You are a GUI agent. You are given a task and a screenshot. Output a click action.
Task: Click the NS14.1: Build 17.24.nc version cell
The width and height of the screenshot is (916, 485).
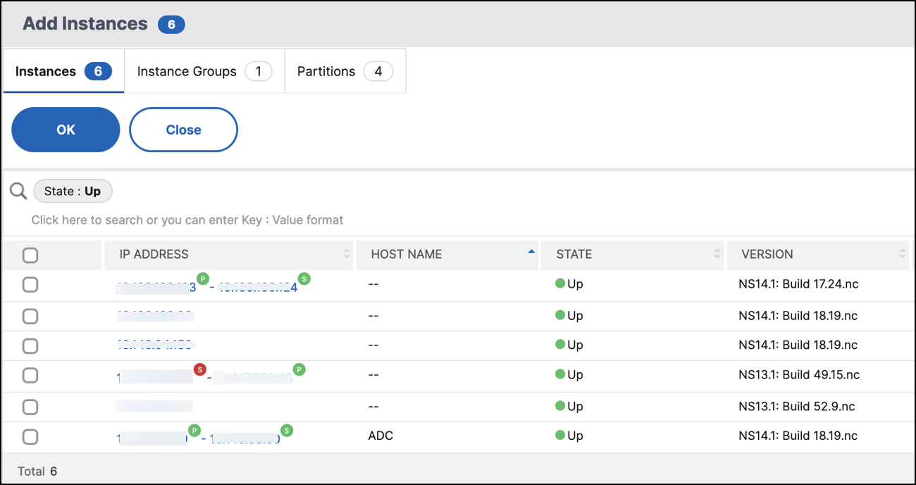[798, 284]
